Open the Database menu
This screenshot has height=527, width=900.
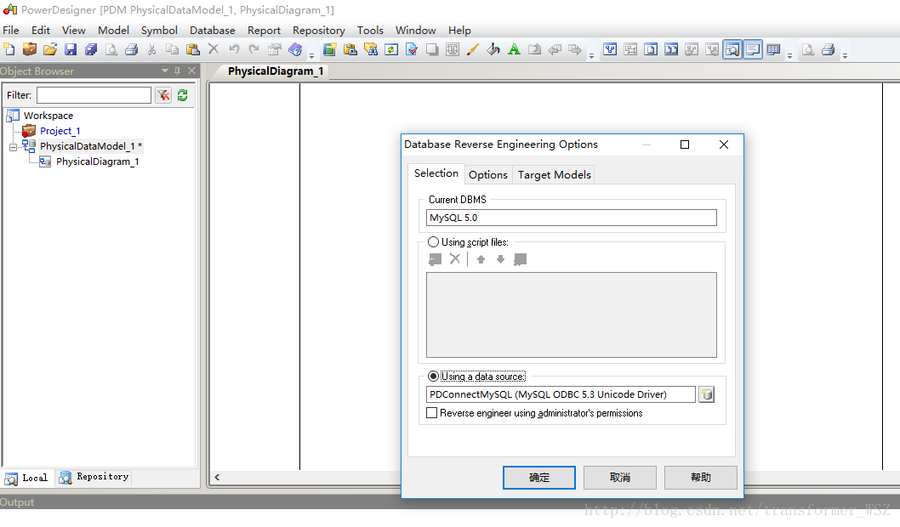(212, 30)
